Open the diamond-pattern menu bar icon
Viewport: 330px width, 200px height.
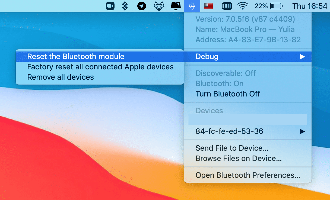125,6
